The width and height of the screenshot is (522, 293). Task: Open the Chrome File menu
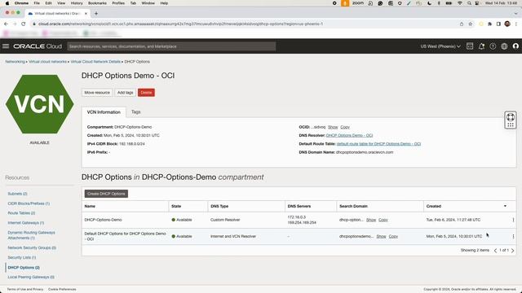coord(37,3)
